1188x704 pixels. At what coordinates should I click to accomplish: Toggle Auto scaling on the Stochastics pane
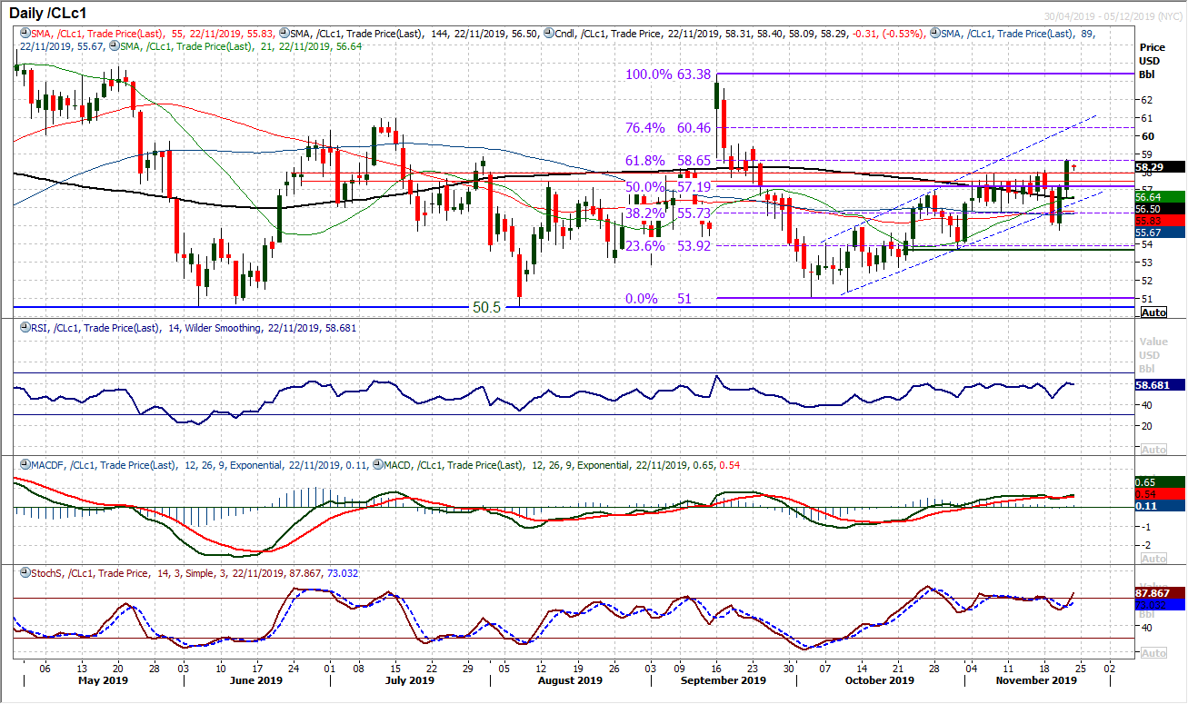(1152, 652)
